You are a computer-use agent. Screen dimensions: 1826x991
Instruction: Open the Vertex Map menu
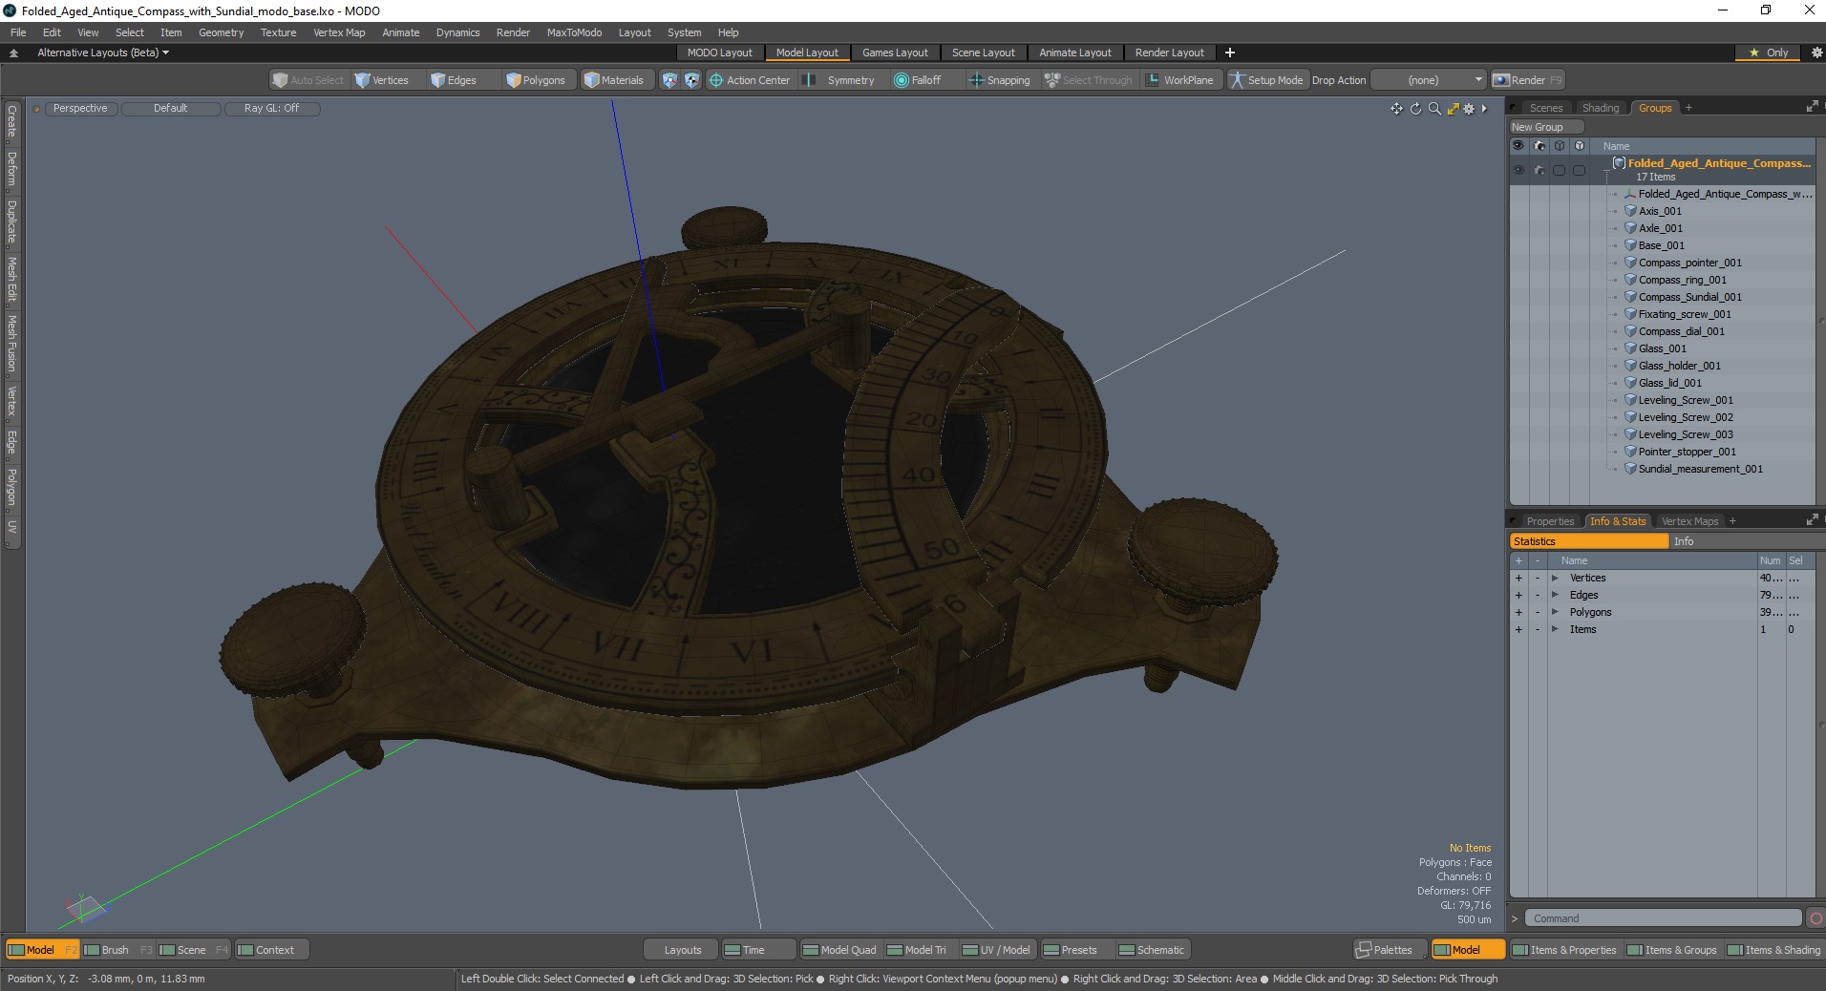(339, 32)
